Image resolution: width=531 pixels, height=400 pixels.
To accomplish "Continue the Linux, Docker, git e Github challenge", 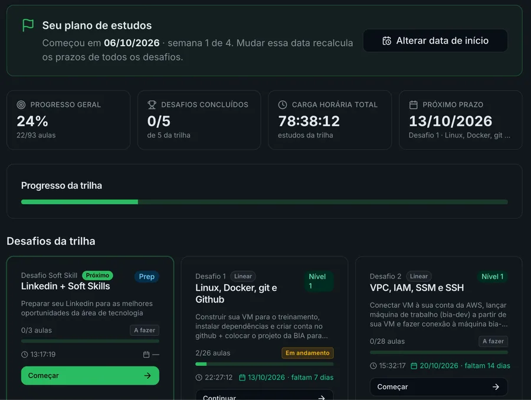I will click(264, 395).
